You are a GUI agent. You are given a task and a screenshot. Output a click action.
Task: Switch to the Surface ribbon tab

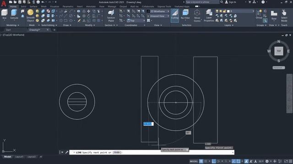[33, 6]
